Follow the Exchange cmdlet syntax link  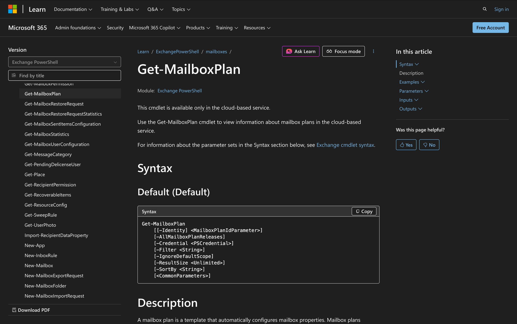(345, 145)
